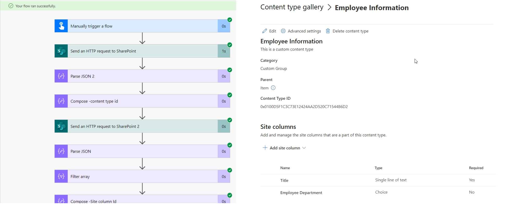512x212 pixels.
Task: Click the 0s duration on Filter array
Action: [x=224, y=176]
